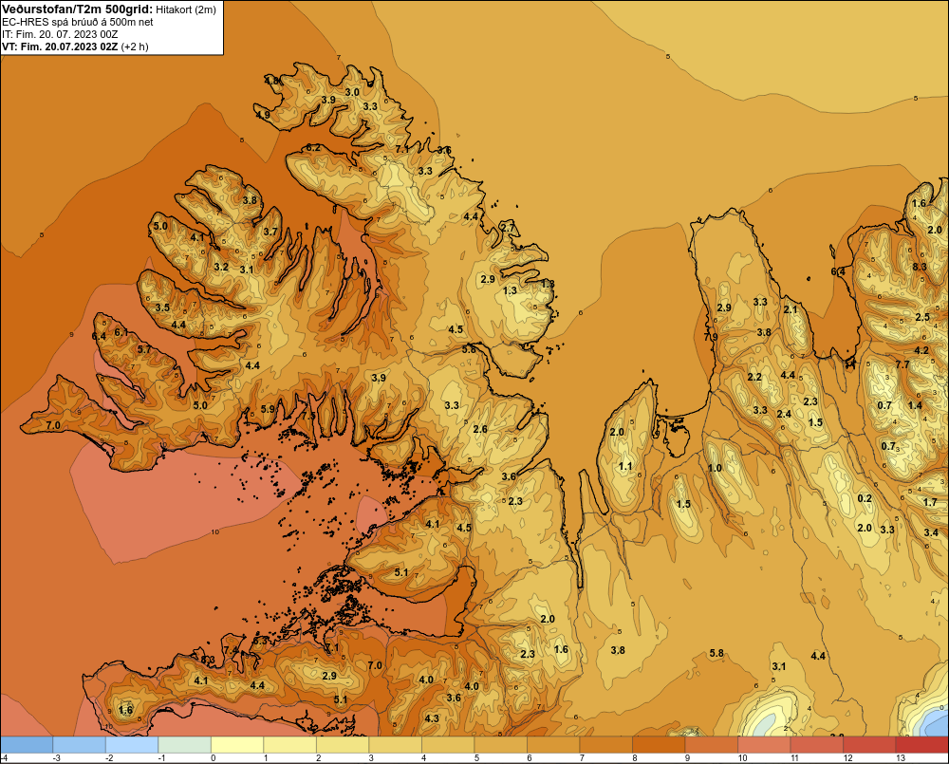This screenshot has height=764, width=949.
Task: Click the 1.7 temperature label
Action: pyautogui.click(x=930, y=502)
